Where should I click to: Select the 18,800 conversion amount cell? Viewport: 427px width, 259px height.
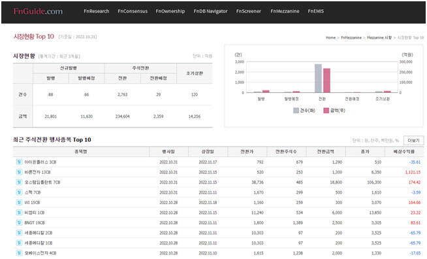point(336,182)
